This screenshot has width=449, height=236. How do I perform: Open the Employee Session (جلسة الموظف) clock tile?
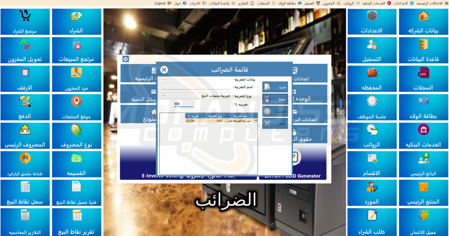pos(371,106)
